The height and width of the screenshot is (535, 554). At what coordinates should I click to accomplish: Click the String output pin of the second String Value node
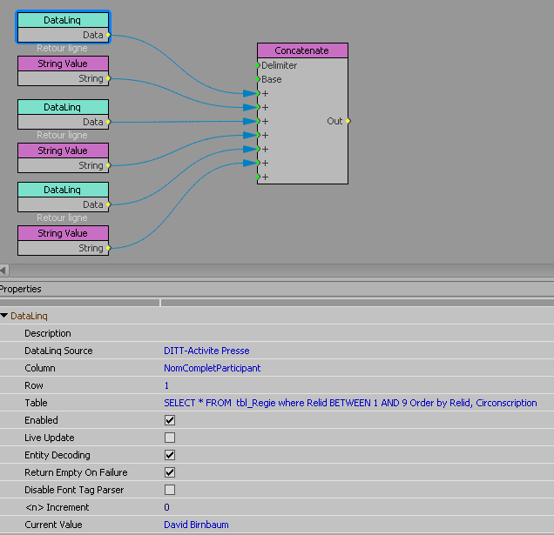pyautogui.click(x=109, y=165)
